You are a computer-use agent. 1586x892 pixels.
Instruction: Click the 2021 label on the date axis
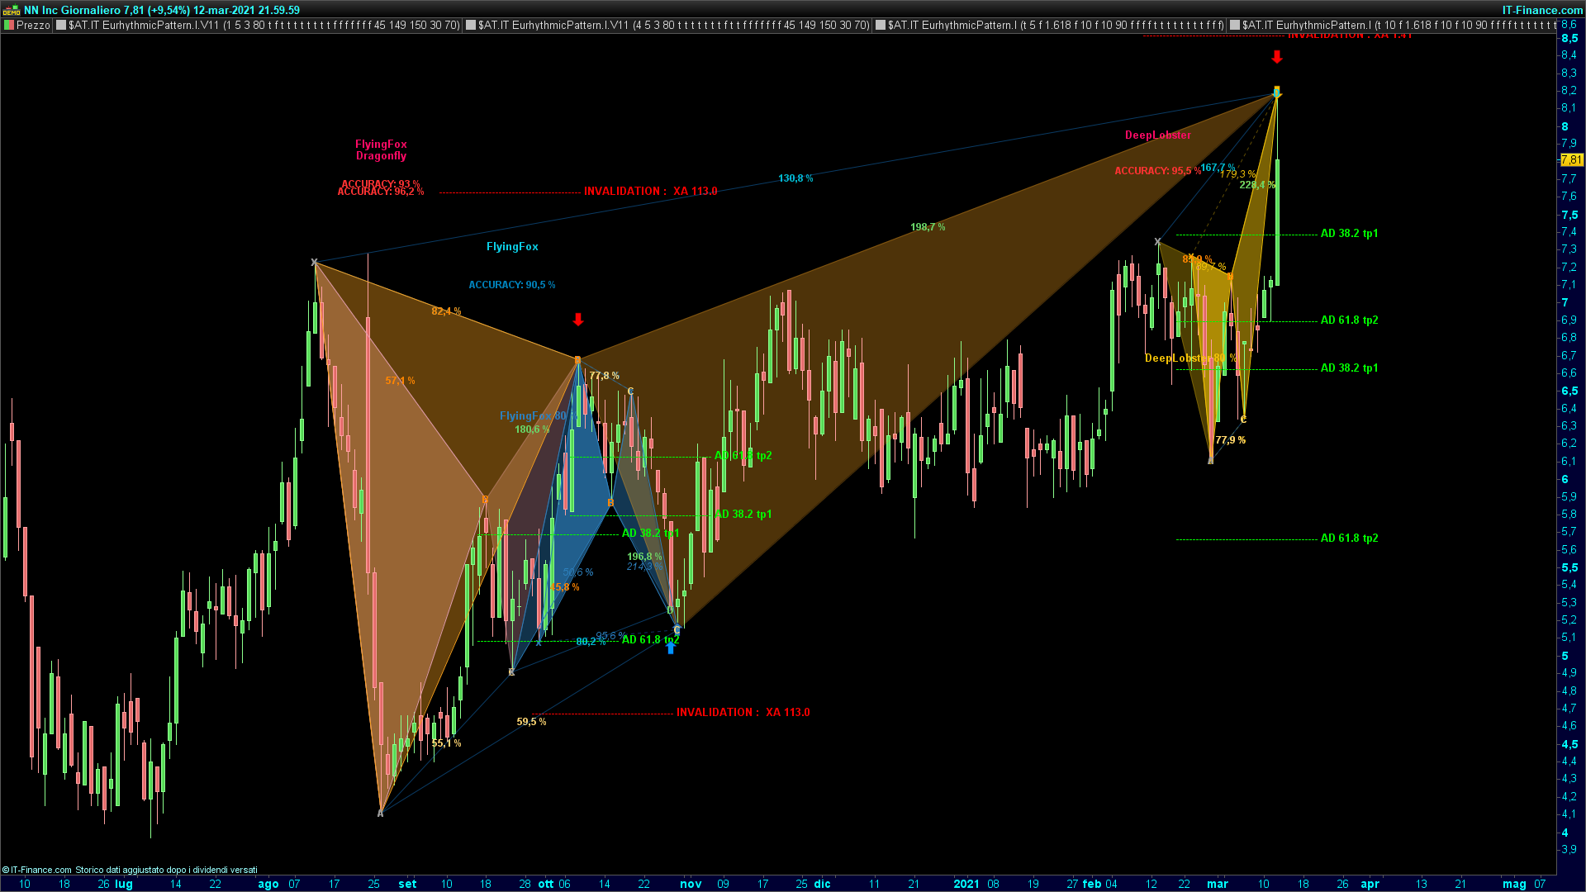pyautogui.click(x=966, y=884)
